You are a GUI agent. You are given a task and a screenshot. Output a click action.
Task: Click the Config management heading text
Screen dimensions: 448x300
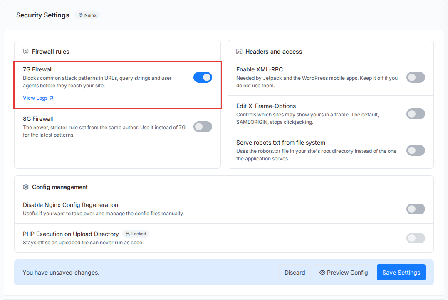[60, 187]
